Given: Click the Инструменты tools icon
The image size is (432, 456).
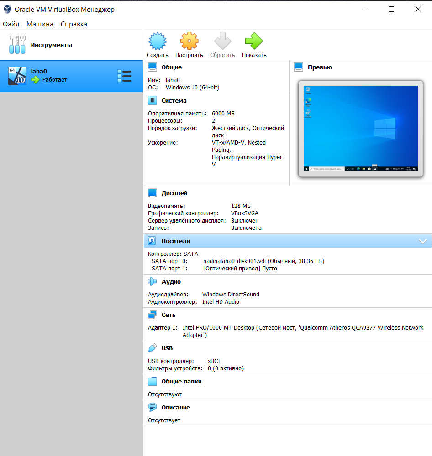Looking at the screenshot, I should (x=17, y=45).
